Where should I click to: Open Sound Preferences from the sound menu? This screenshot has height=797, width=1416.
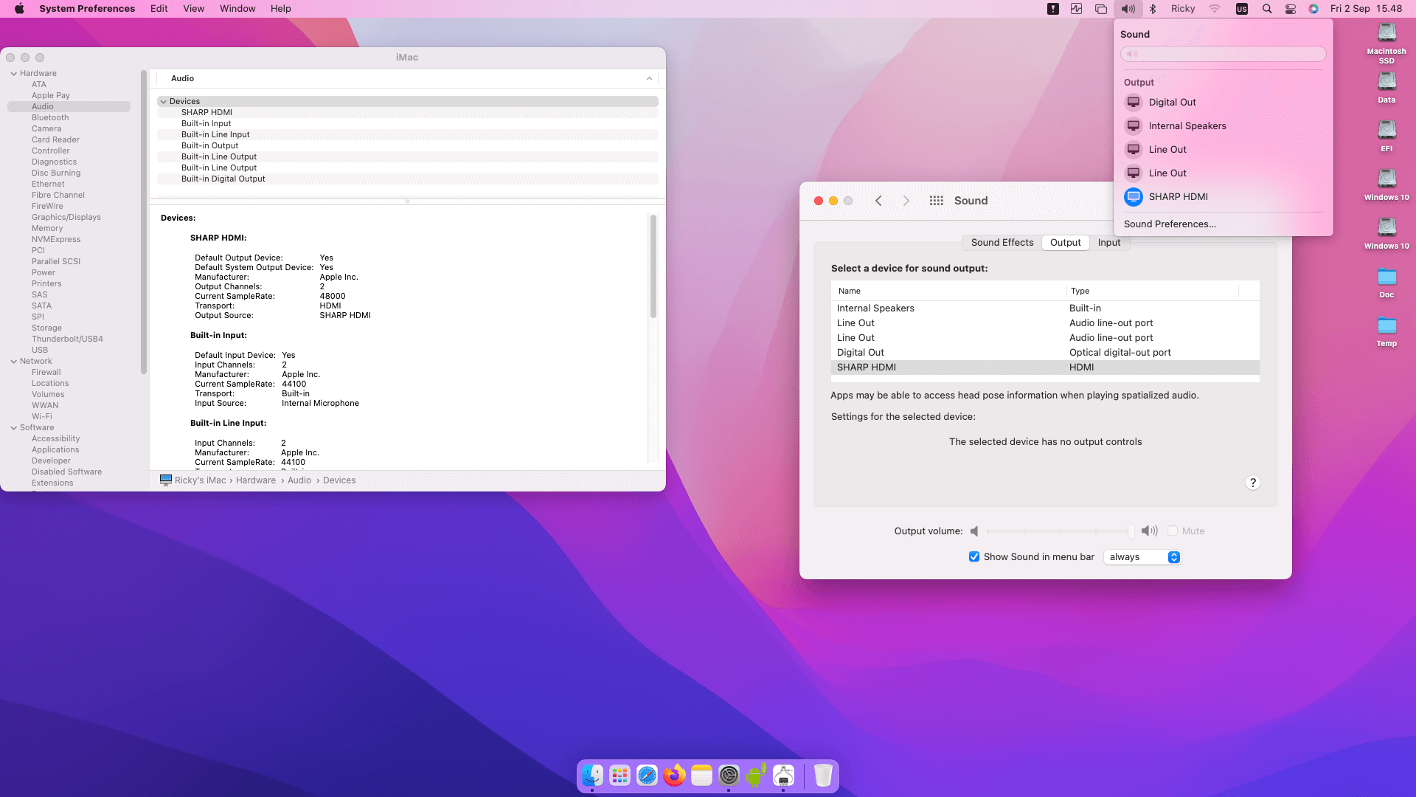1169,224
